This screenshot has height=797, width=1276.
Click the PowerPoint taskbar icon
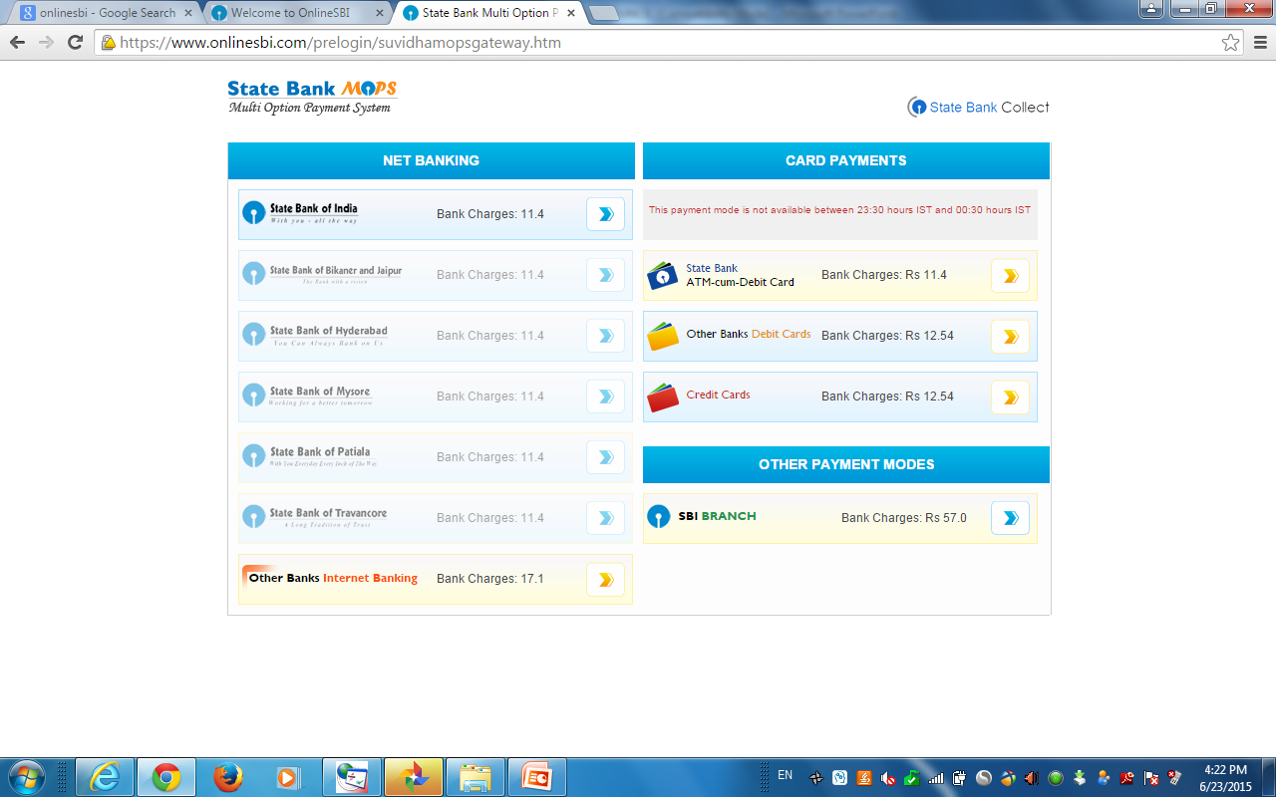[x=537, y=777]
